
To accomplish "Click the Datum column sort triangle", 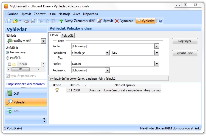I will (85, 85).
